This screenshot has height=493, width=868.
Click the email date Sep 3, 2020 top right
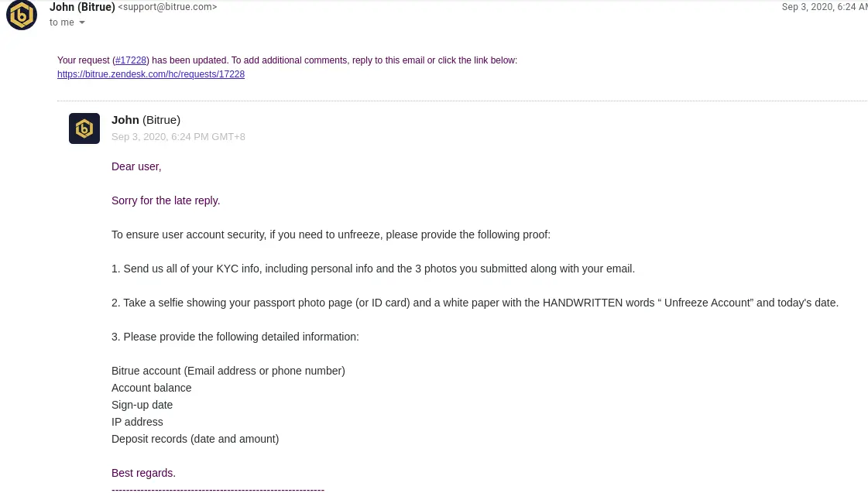coord(825,7)
